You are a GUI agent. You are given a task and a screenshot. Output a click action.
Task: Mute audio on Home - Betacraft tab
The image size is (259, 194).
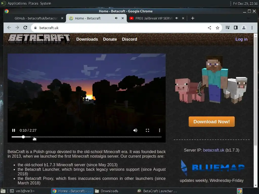pos(116,18)
